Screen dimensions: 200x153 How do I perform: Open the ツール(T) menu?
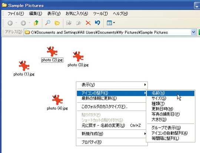coord(100,13)
